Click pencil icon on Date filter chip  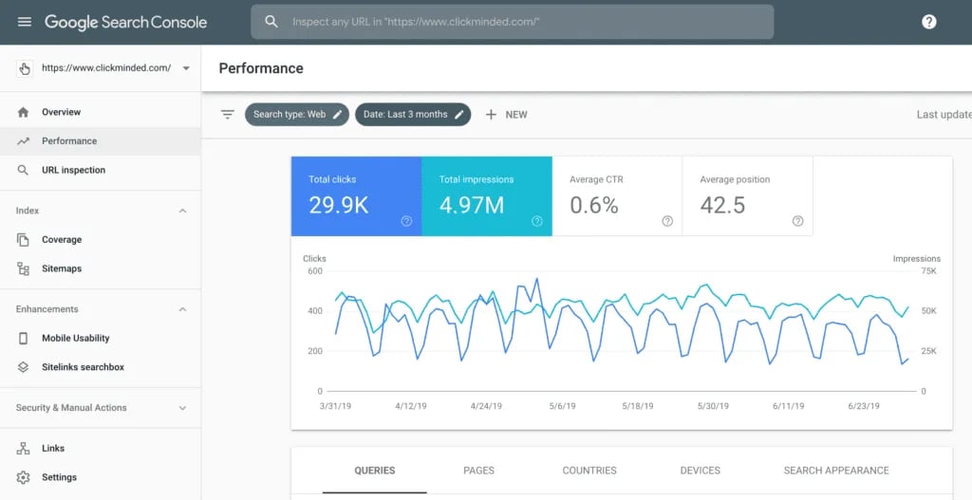(x=459, y=115)
